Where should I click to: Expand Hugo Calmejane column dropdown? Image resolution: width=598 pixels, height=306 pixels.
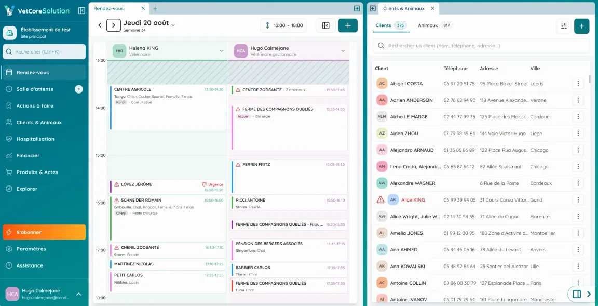pos(343,51)
